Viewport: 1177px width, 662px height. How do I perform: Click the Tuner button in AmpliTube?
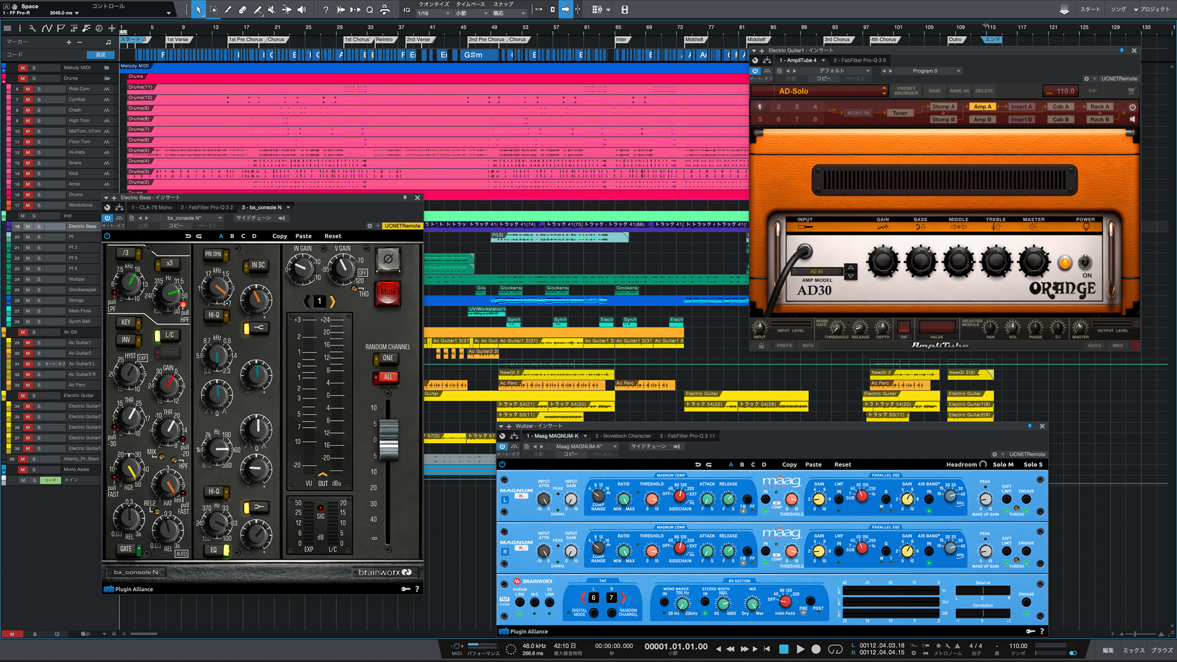pos(900,113)
